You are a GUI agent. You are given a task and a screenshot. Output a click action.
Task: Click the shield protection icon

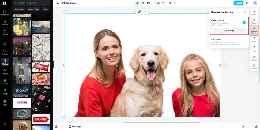[247, 3]
